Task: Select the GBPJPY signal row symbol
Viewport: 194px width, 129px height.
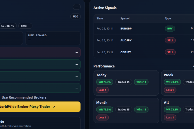Action: (126, 52)
